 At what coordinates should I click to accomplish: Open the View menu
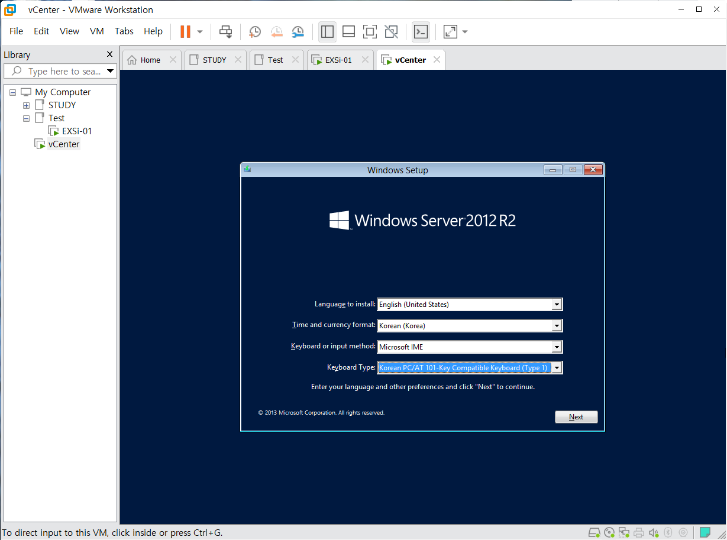pos(69,31)
